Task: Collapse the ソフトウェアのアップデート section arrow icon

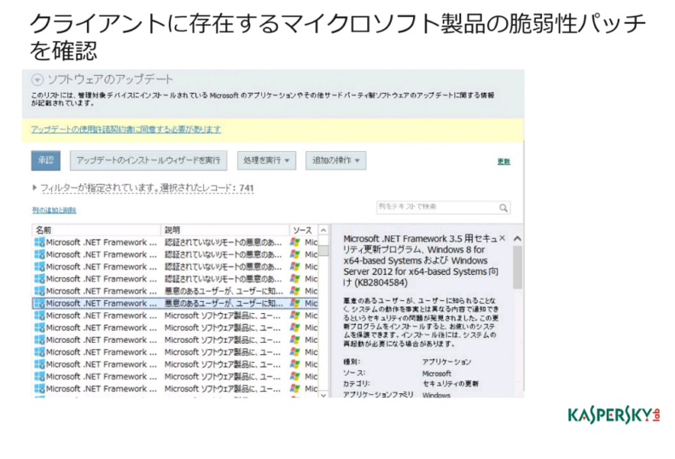Action: [x=38, y=79]
